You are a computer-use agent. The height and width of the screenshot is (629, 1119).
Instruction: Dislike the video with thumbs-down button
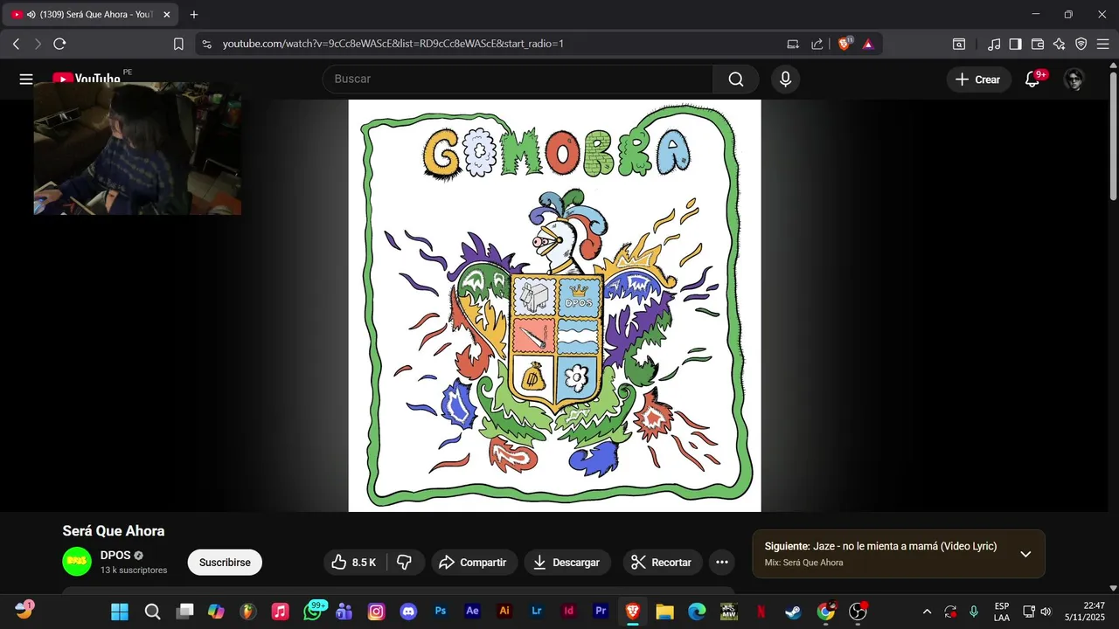pyautogui.click(x=405, y=563)
